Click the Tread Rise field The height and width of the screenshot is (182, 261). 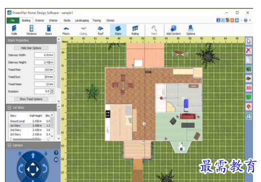coord(44,70)
